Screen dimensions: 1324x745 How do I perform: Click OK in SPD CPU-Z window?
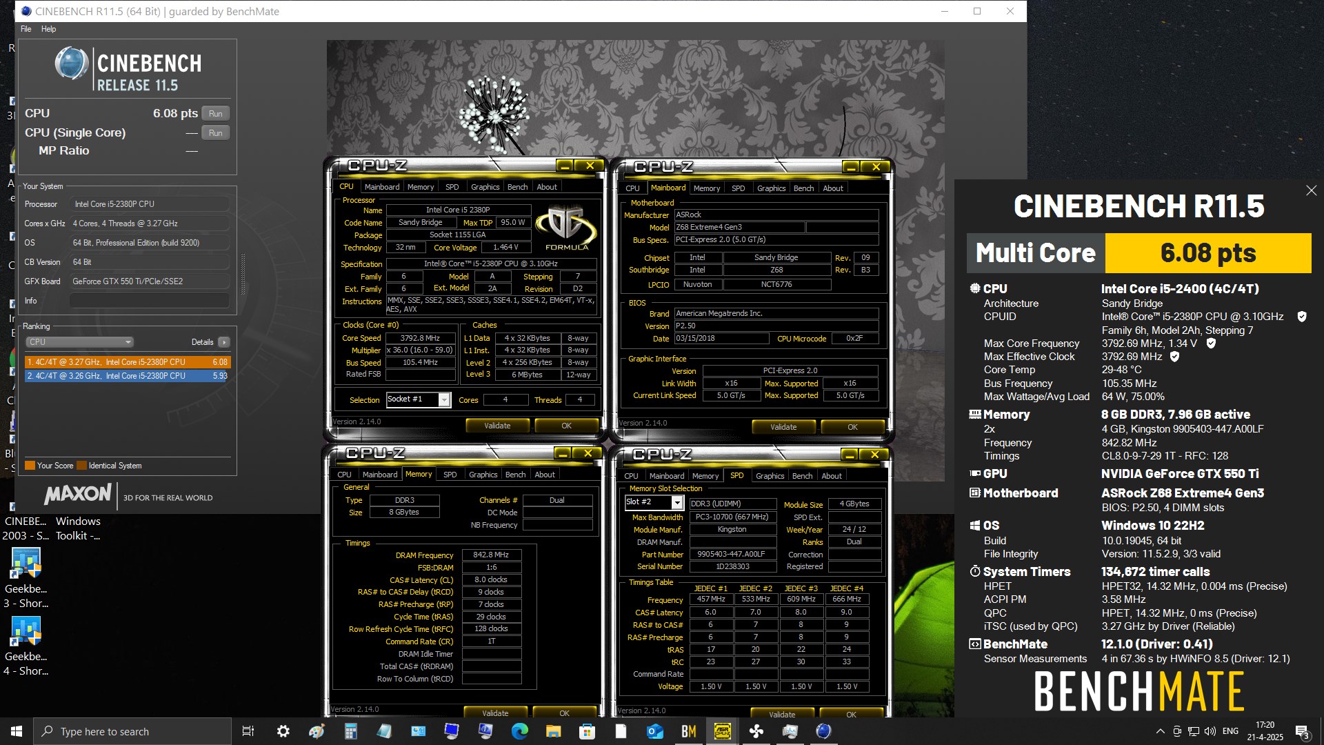pos(851,714)
